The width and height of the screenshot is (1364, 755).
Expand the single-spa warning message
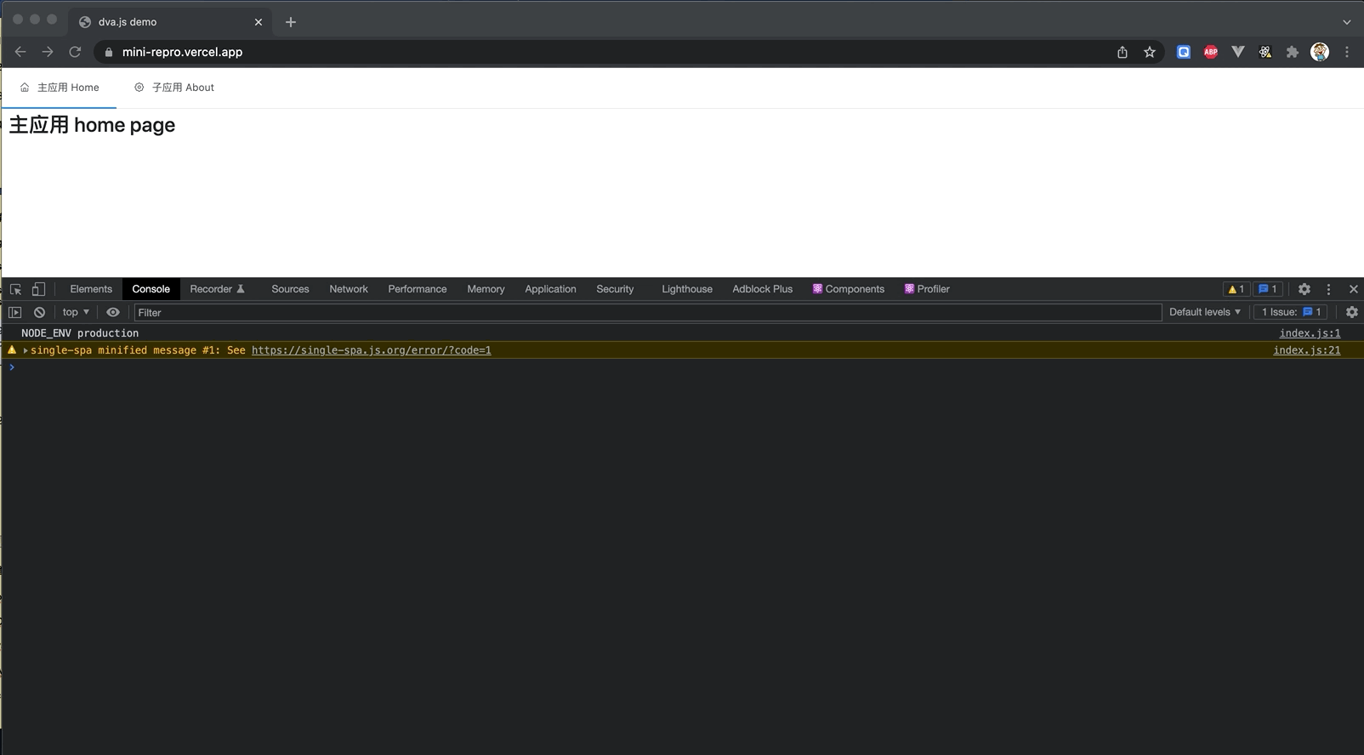26,350
